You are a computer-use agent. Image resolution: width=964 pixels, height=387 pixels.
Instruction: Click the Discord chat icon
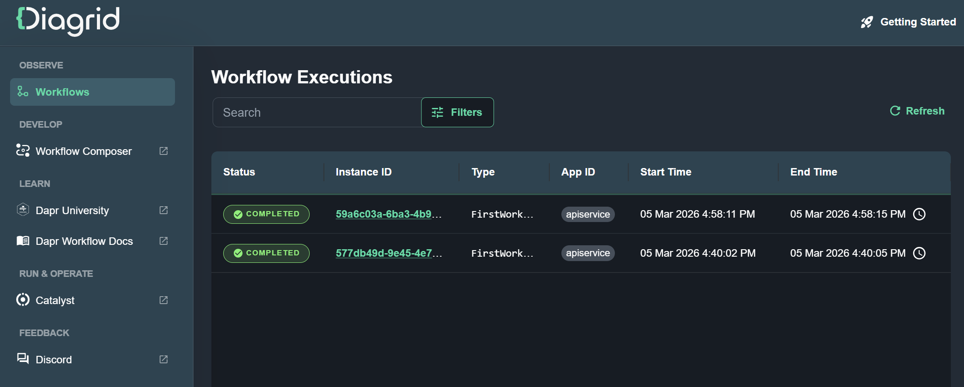point(23,358)
